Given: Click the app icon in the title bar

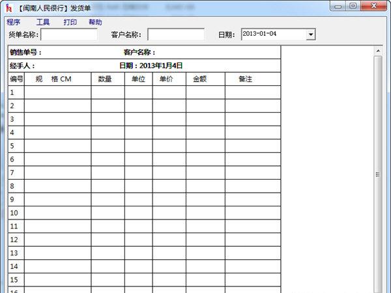Looking at the screenshot, I should (8, 7).
